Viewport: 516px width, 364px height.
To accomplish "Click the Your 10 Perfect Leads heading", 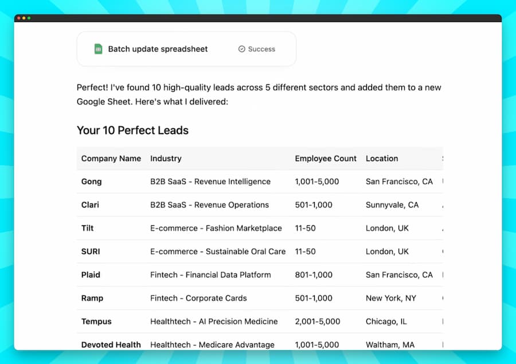I will tap(132, 130).
